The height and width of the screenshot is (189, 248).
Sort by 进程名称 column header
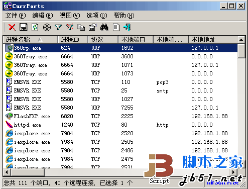31,40
